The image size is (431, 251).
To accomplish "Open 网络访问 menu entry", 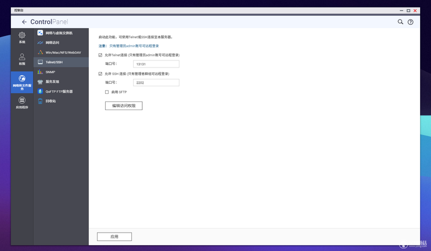I will point(61,43).
